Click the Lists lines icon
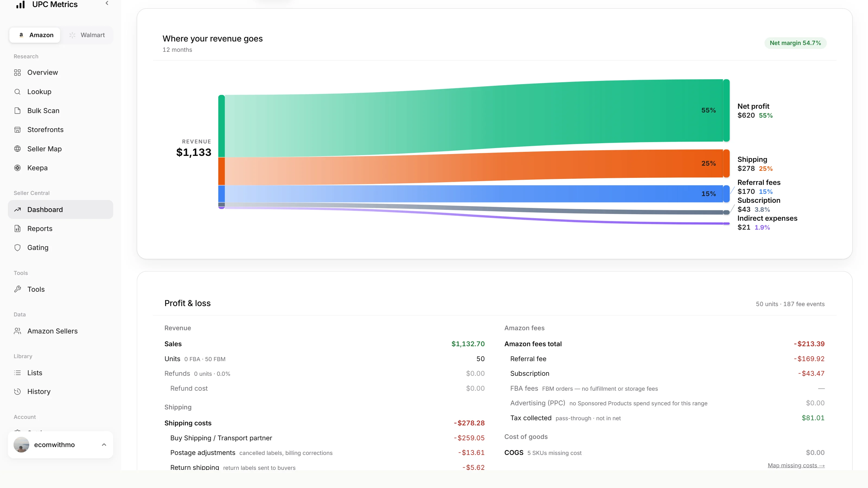Viewport: 868px width, 488px height. pyautogui.click(x=18, y=373)
